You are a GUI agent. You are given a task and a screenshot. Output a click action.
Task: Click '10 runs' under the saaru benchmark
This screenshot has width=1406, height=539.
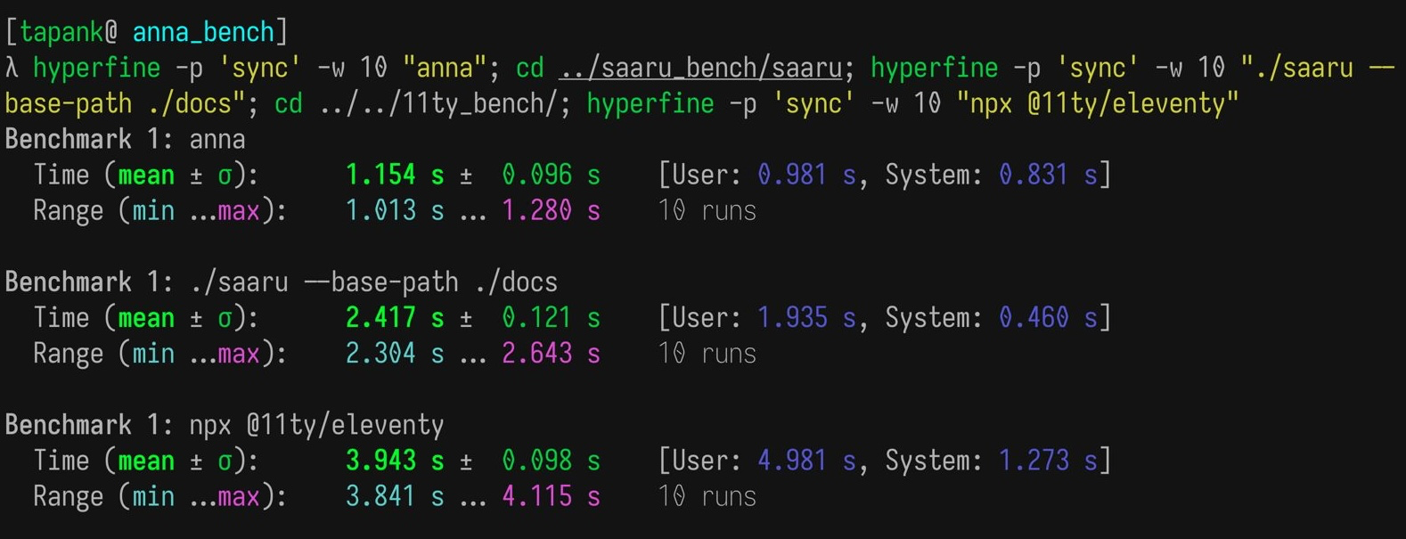pyautogui.click(x=707, y=354)
